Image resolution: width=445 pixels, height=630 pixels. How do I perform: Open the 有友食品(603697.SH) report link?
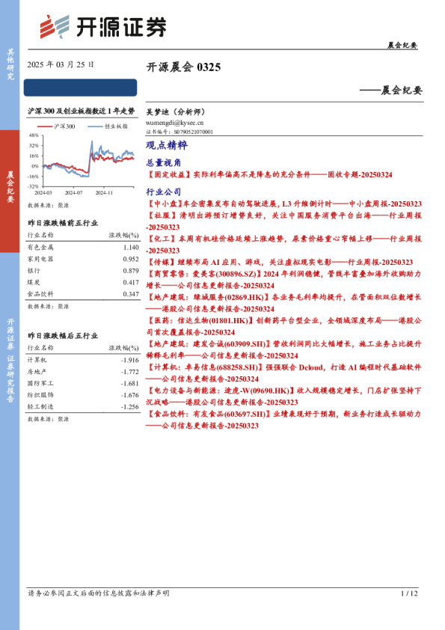pos(284,420)
